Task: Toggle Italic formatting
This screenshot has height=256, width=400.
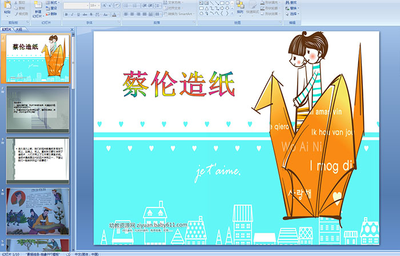Action: click(x=72, y=14)
